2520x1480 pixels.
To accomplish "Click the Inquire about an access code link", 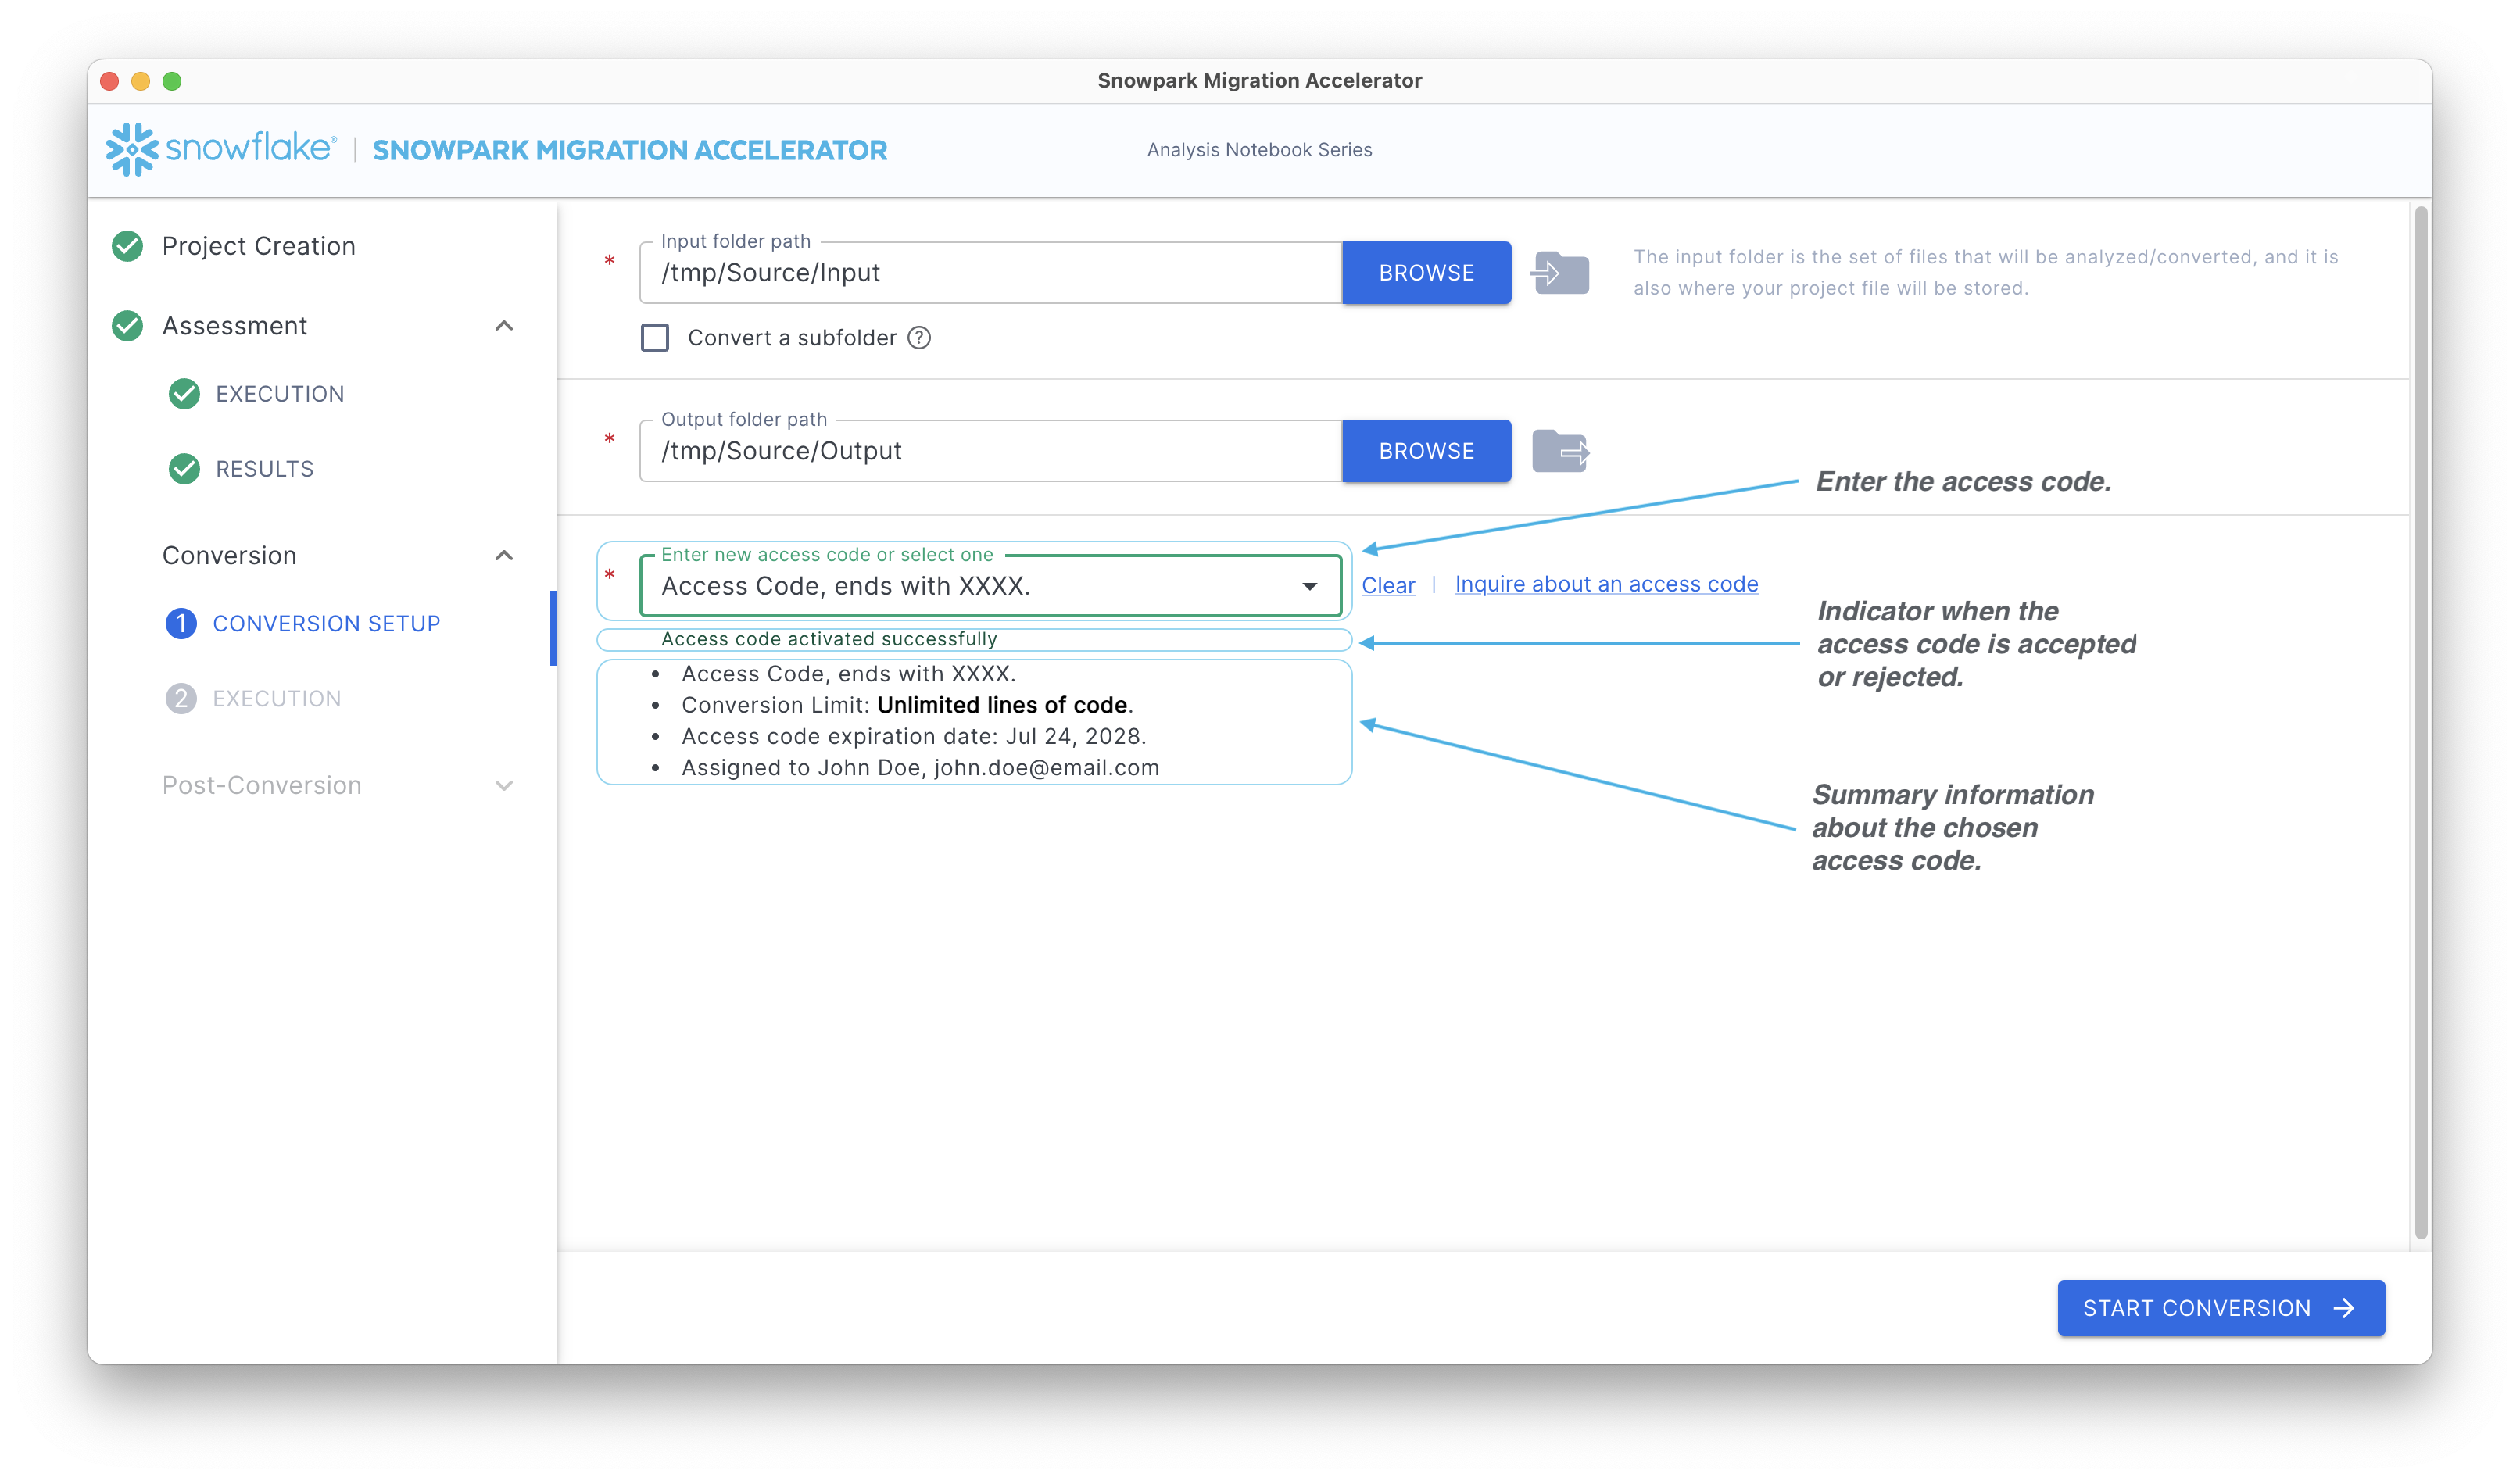I will click(x=1606, y=584).
